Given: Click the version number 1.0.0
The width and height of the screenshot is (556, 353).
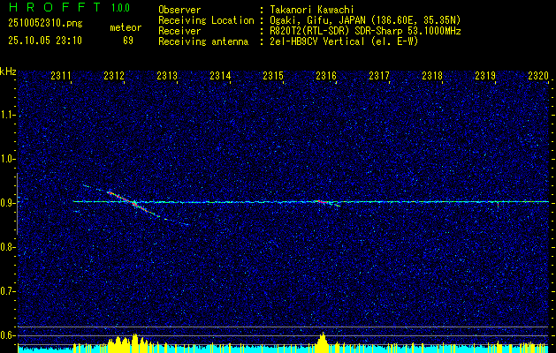Looking at the screenshot, I should [x=120, y=8].
